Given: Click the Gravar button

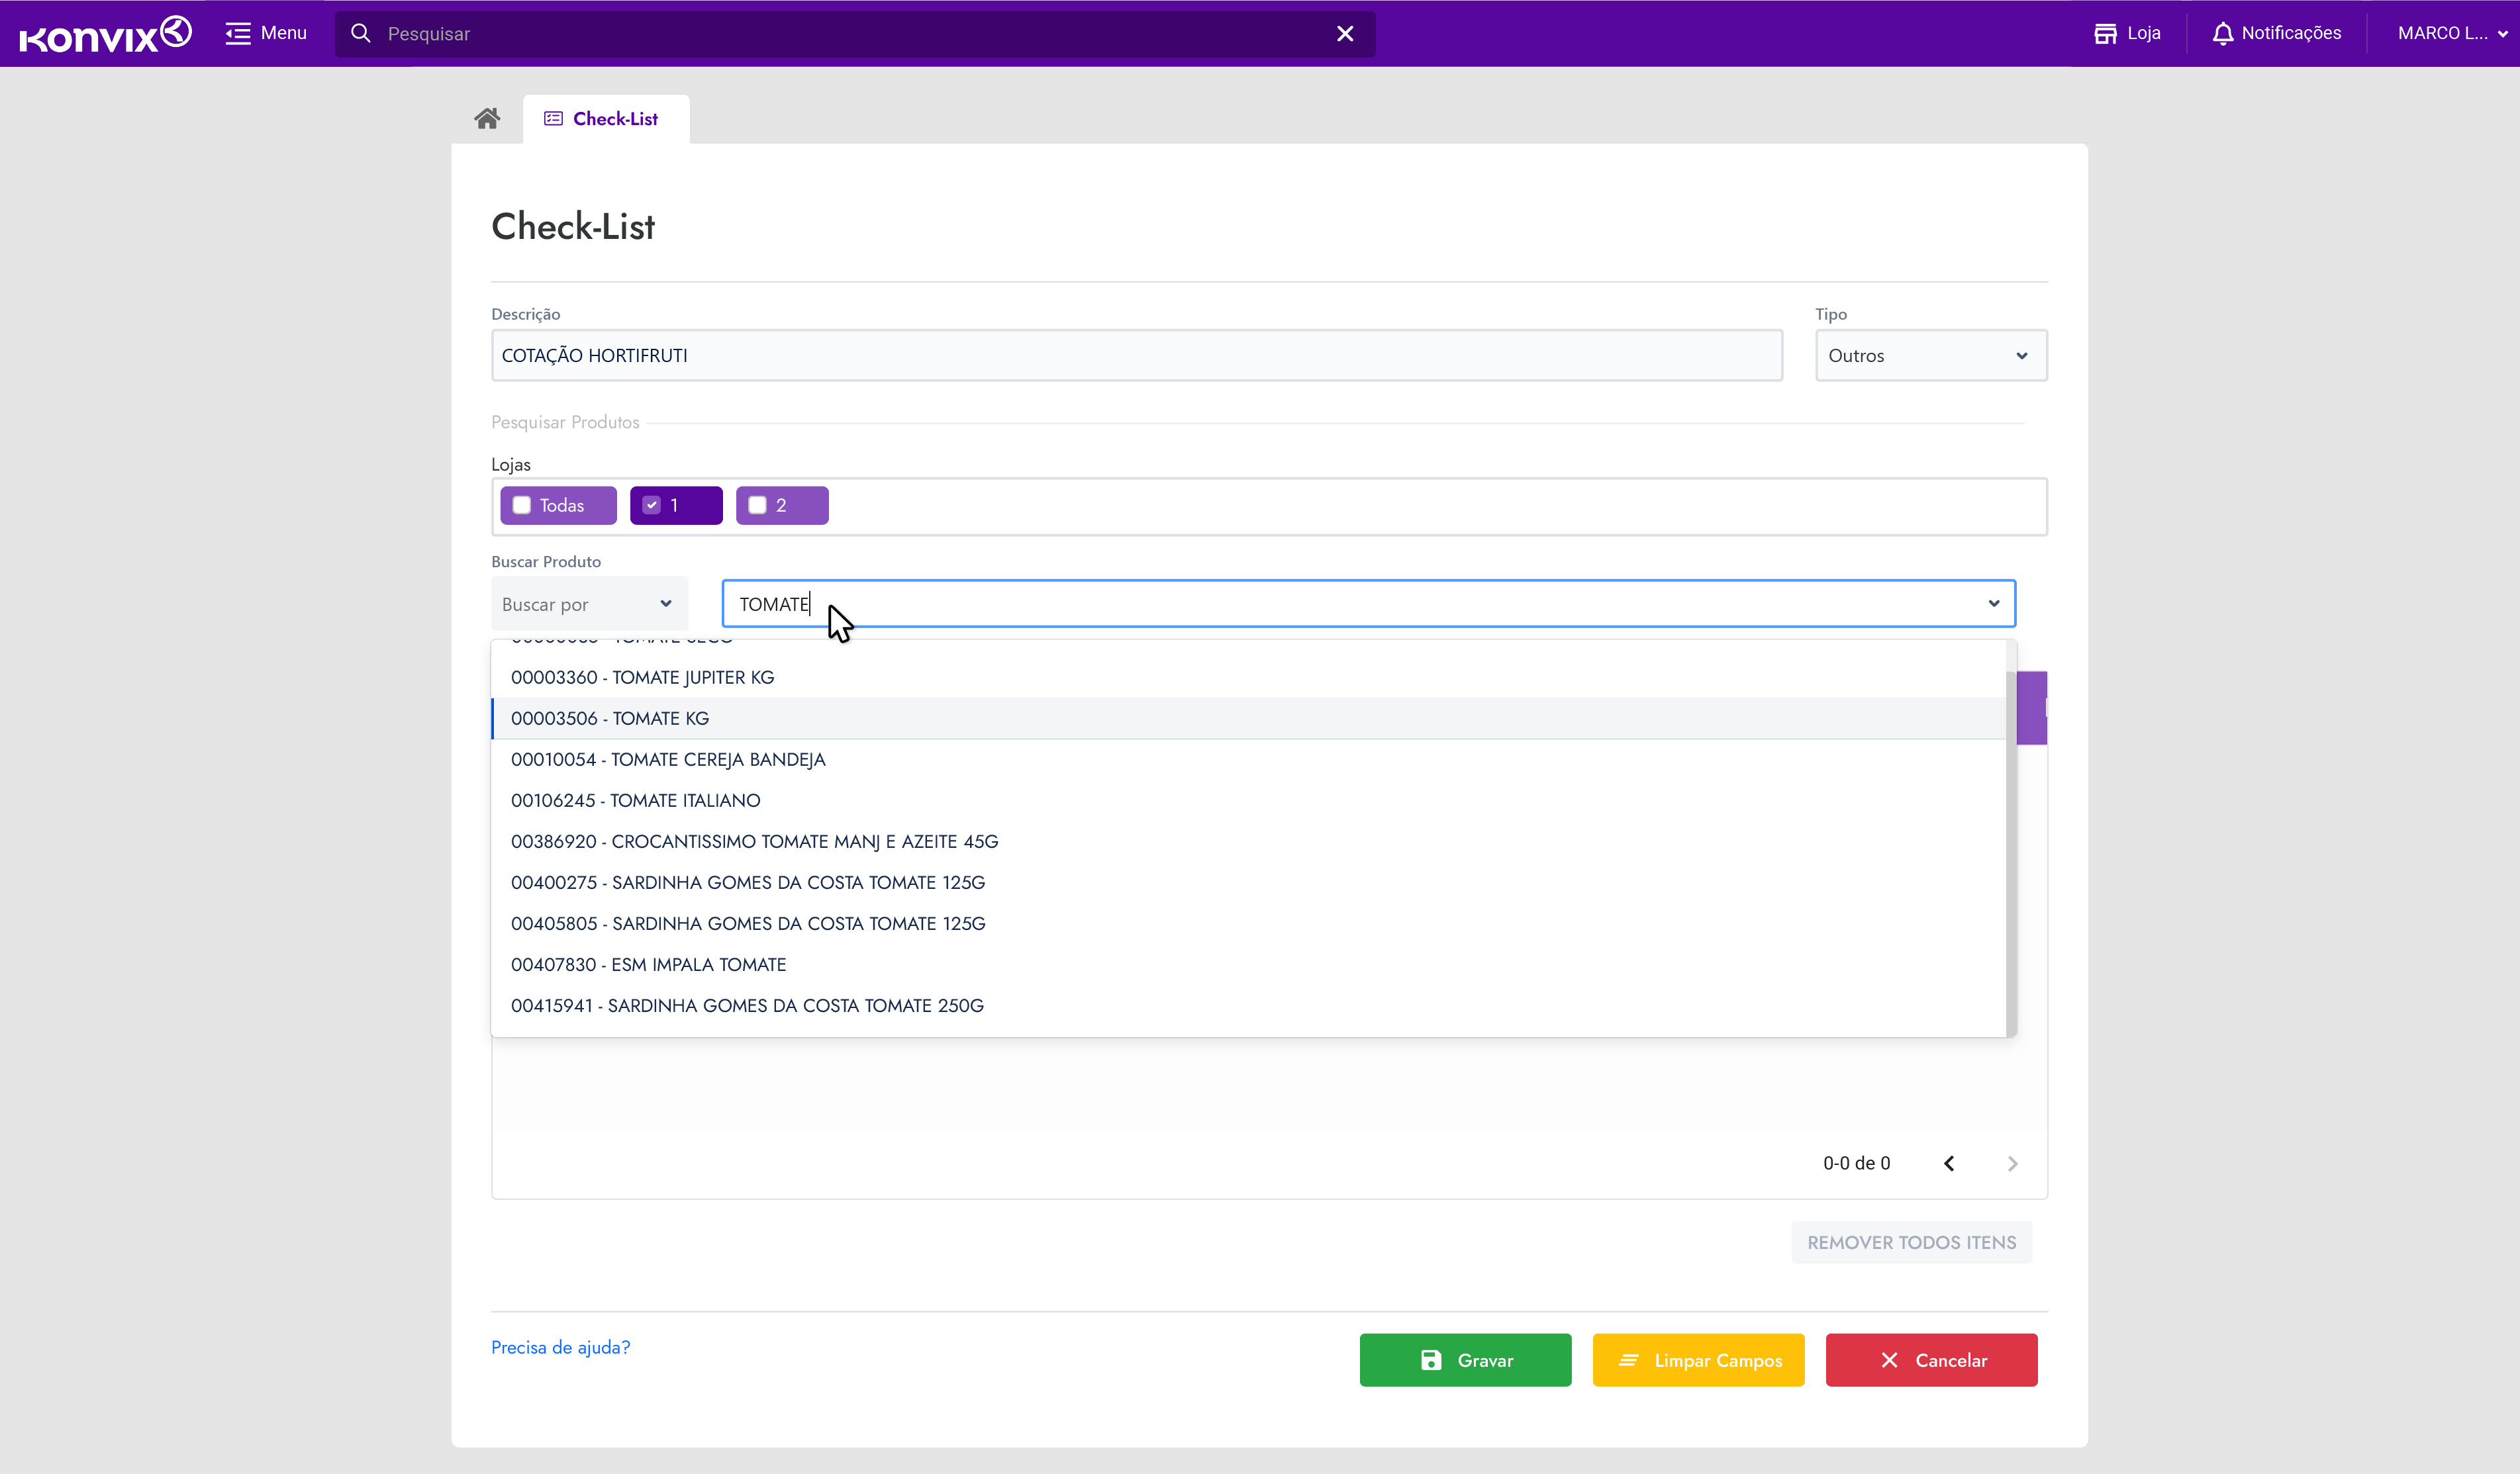Looking at the screenshot, I should pos(1465,1360).
